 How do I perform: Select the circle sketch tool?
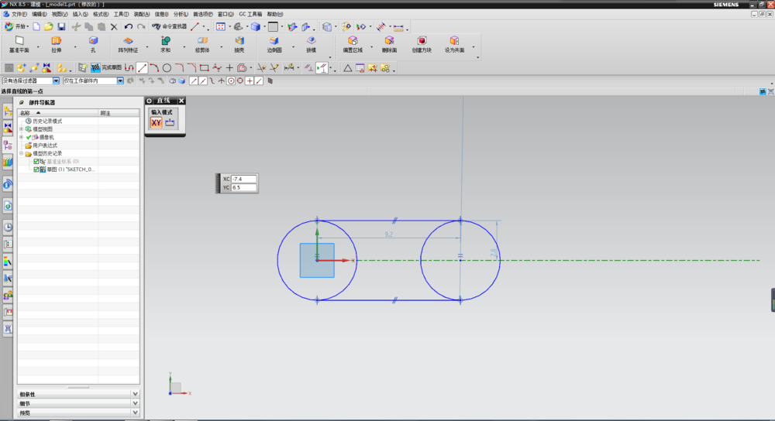pos(167,68)
